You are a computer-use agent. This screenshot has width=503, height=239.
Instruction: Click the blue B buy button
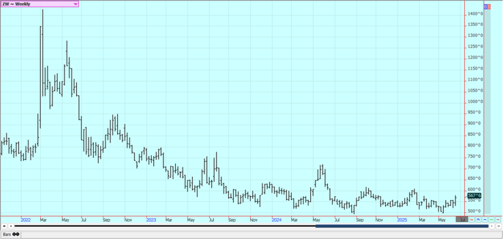tap(485, 7)
